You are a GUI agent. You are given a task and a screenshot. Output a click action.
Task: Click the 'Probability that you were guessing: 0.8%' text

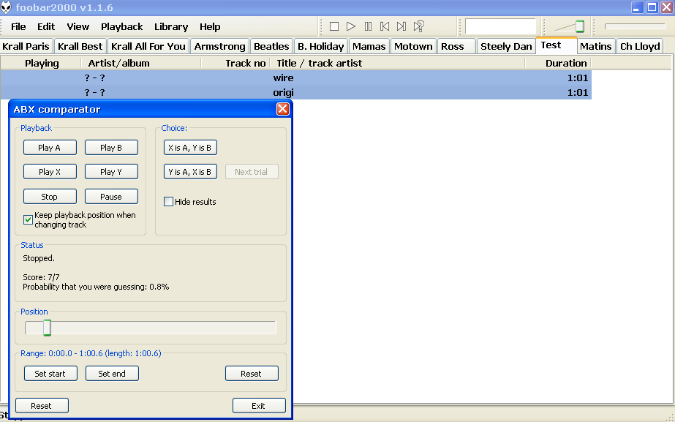[96, 287]
